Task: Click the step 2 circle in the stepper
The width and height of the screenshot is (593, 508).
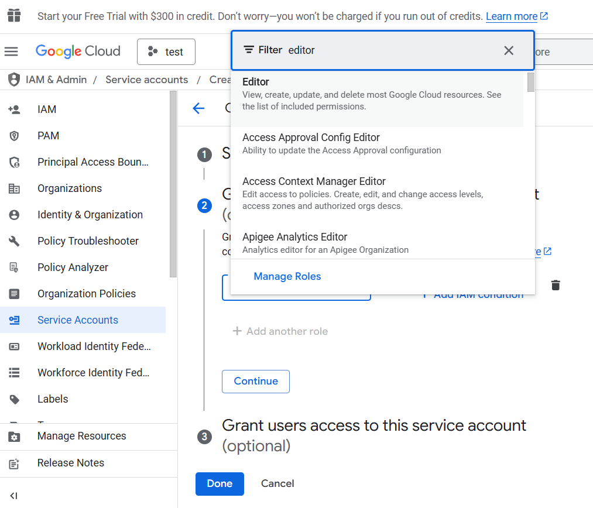Action: (204, 205)
